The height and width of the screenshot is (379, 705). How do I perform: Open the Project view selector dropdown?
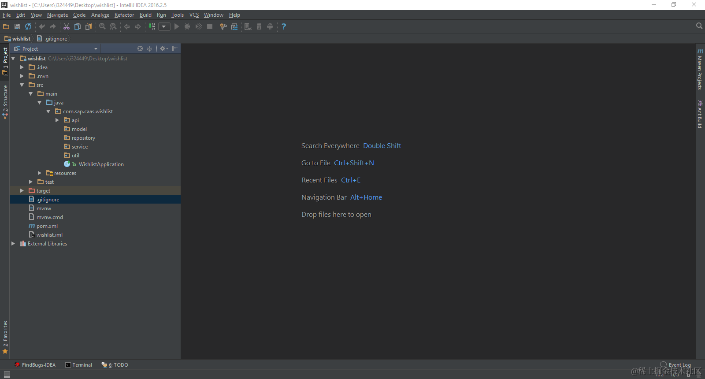tap(56, 48)
